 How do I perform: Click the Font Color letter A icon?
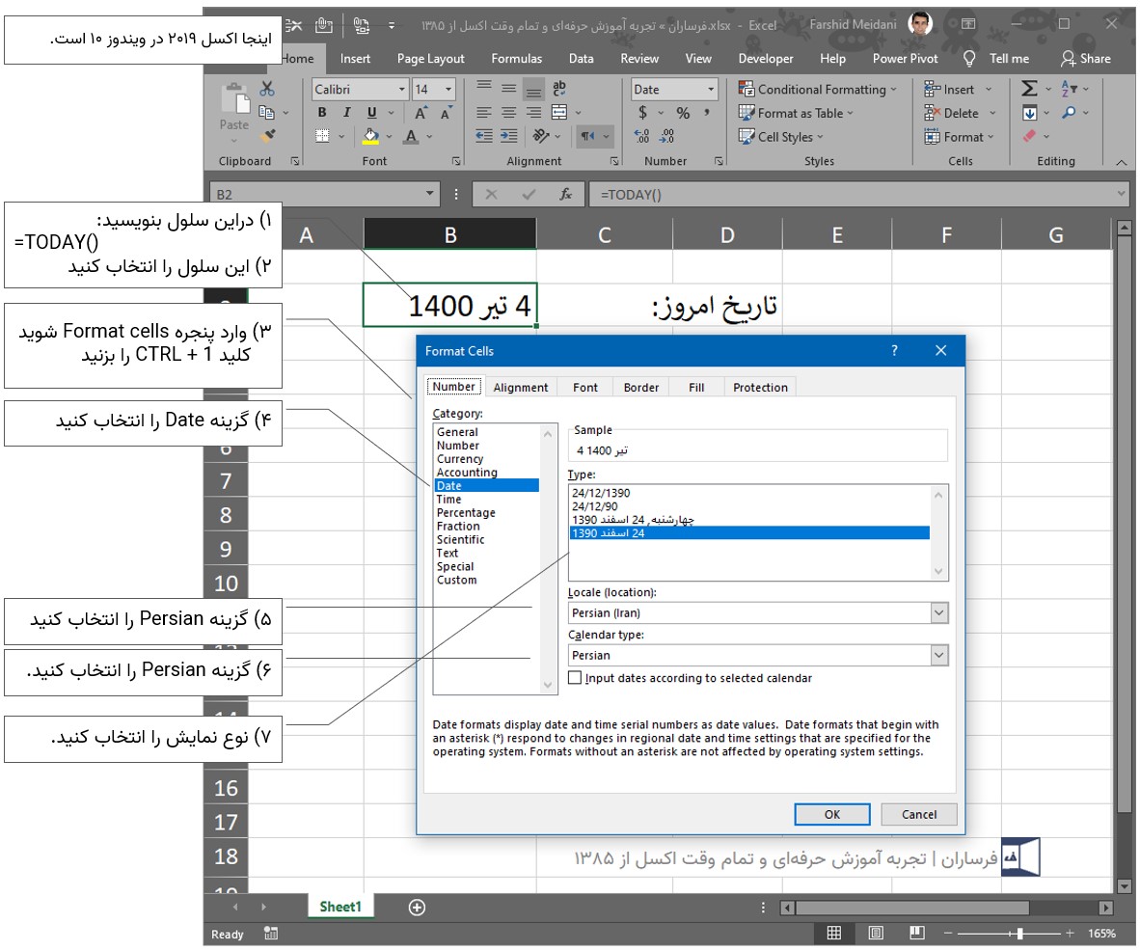412,137
